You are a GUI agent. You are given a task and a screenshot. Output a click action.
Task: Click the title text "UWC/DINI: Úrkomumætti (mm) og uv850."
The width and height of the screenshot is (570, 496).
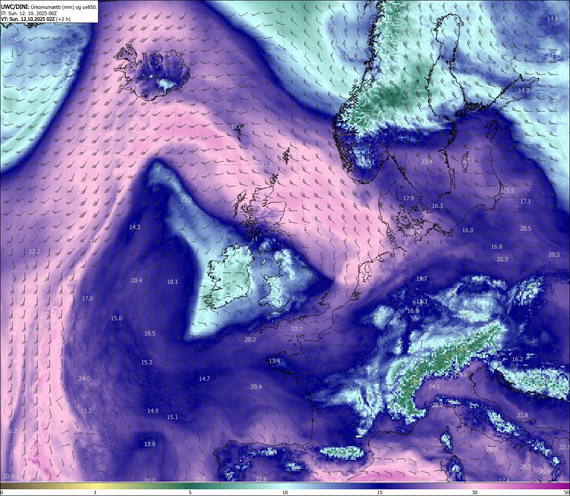point(49,7)
